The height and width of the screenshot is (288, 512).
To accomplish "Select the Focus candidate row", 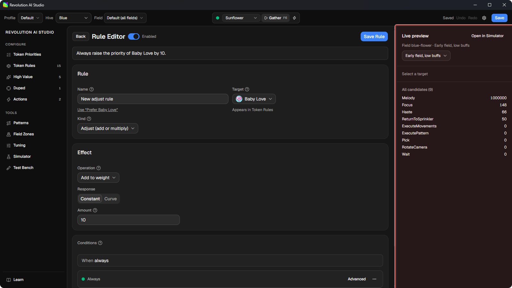I will coord(454,105).
